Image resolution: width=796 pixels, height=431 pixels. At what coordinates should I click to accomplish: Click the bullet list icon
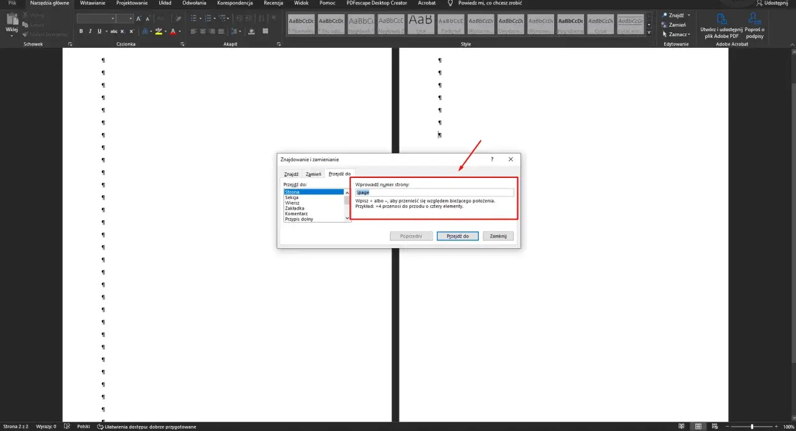pos(194,19)
